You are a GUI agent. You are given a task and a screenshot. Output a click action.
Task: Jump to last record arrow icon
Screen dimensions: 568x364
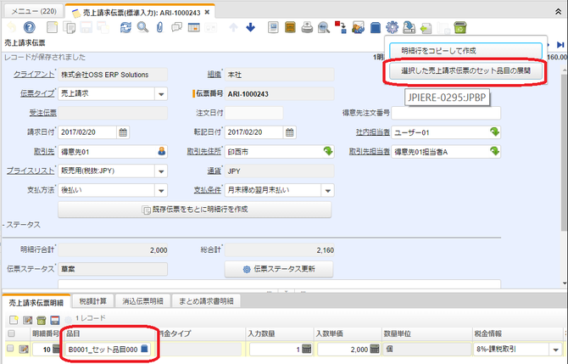pyautogui.click(x=560, y=44)
